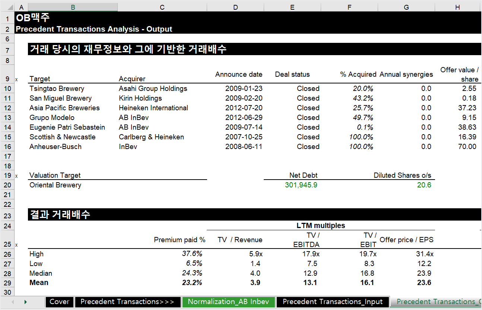
Task: Select row 10 header
Action: click(7, 89)
